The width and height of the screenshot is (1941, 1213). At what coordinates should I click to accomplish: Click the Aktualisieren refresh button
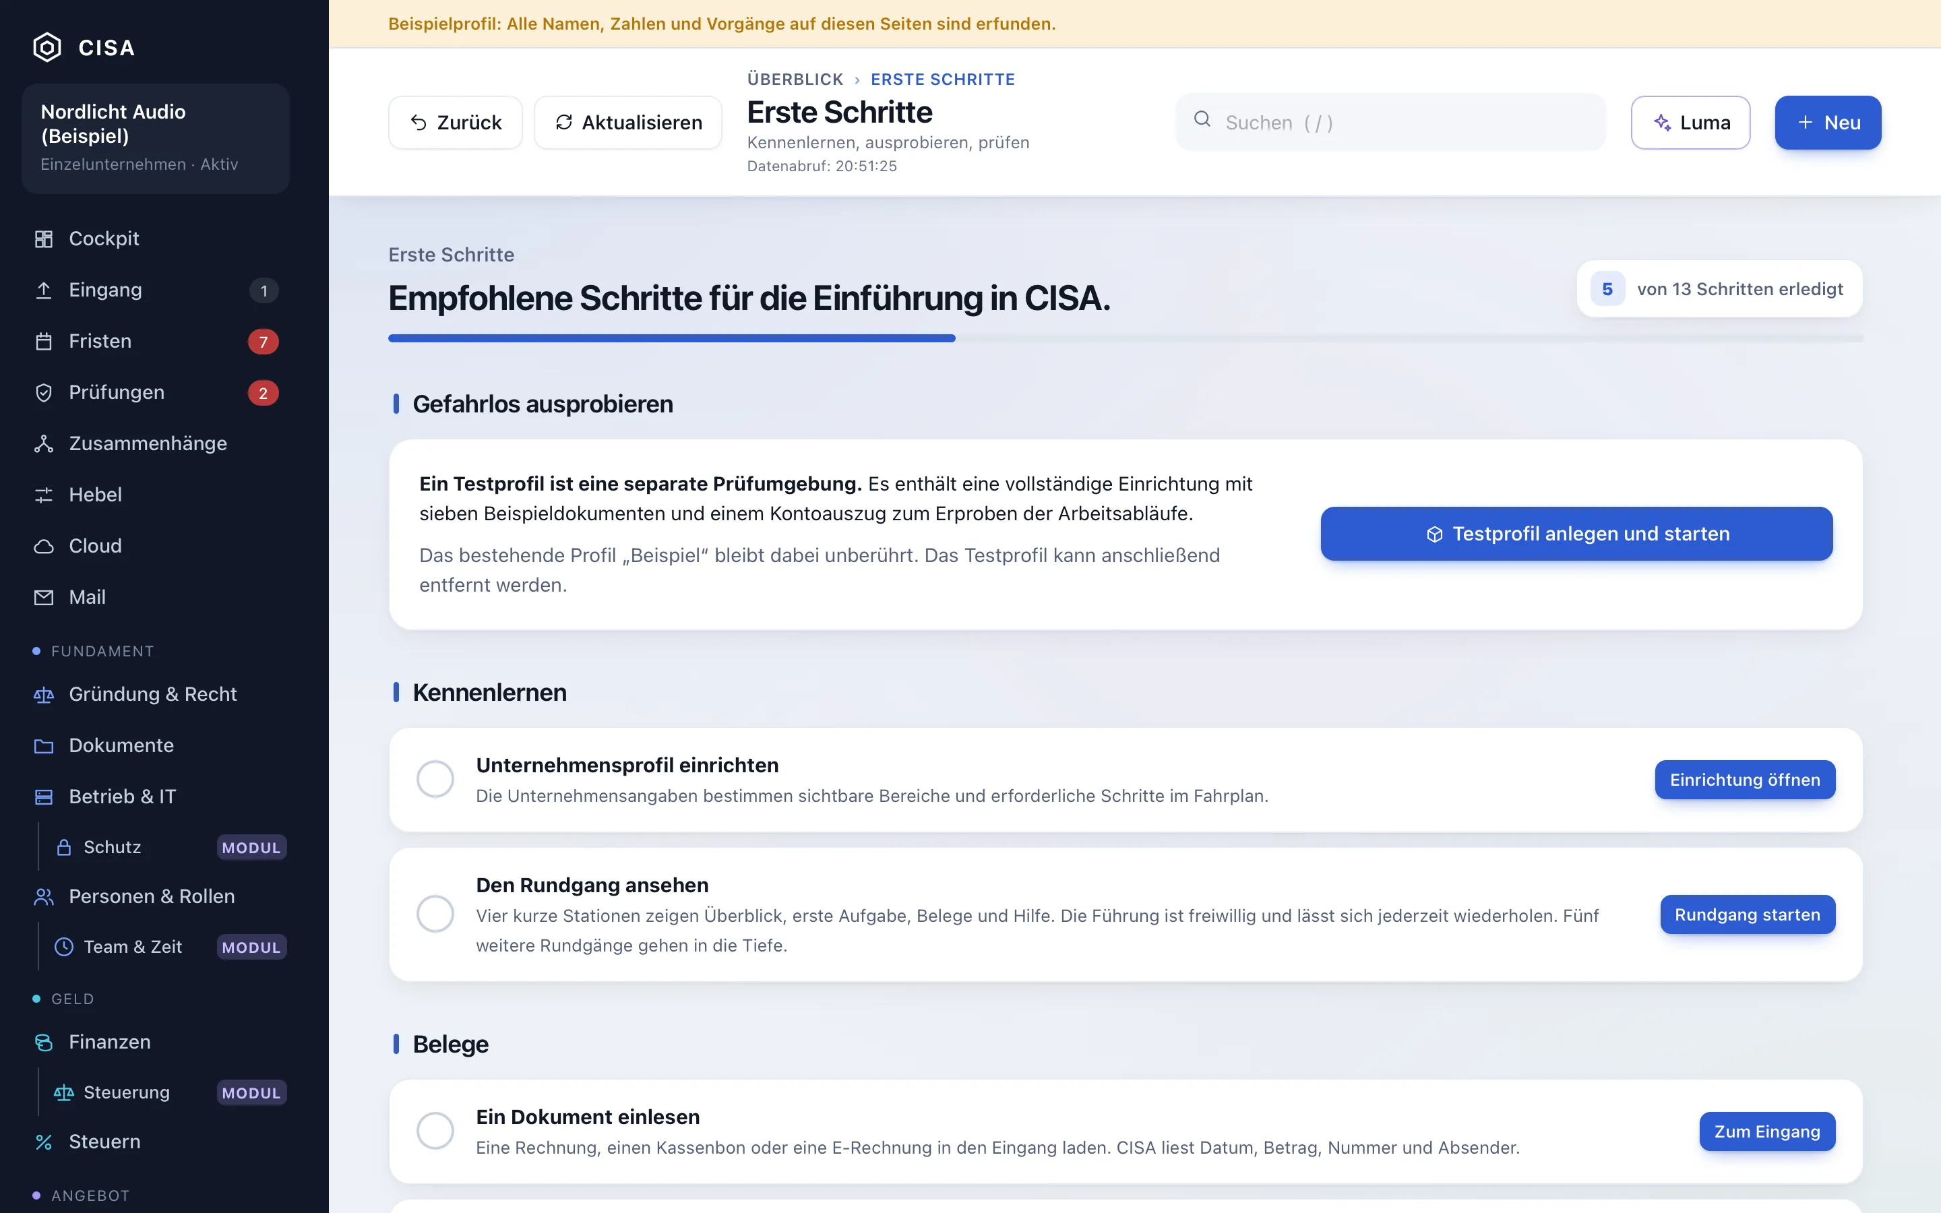(x=628, y=123)
